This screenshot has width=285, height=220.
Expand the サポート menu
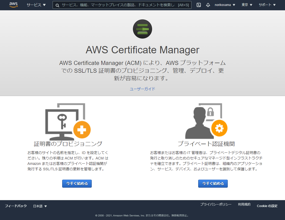point(267,5)
